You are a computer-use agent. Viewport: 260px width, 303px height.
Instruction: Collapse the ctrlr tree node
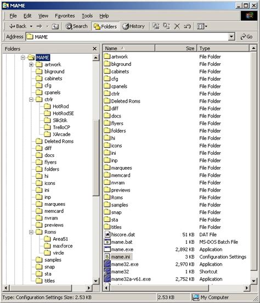pyautogui.click(x=31, y=99)
